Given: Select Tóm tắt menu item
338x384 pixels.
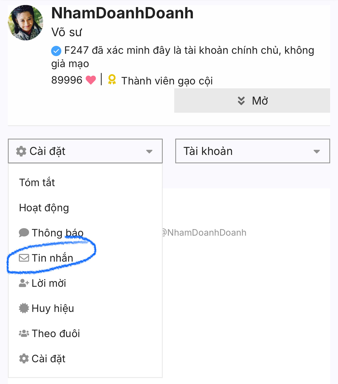Looking at the screenshot, I should [37, 182].
